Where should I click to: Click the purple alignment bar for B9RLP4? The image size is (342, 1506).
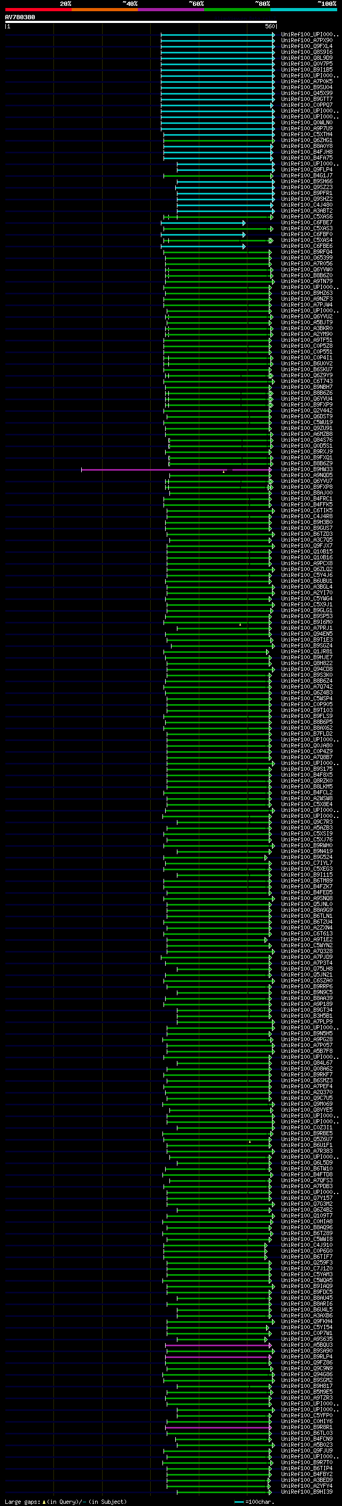[x=218, y=1356]
